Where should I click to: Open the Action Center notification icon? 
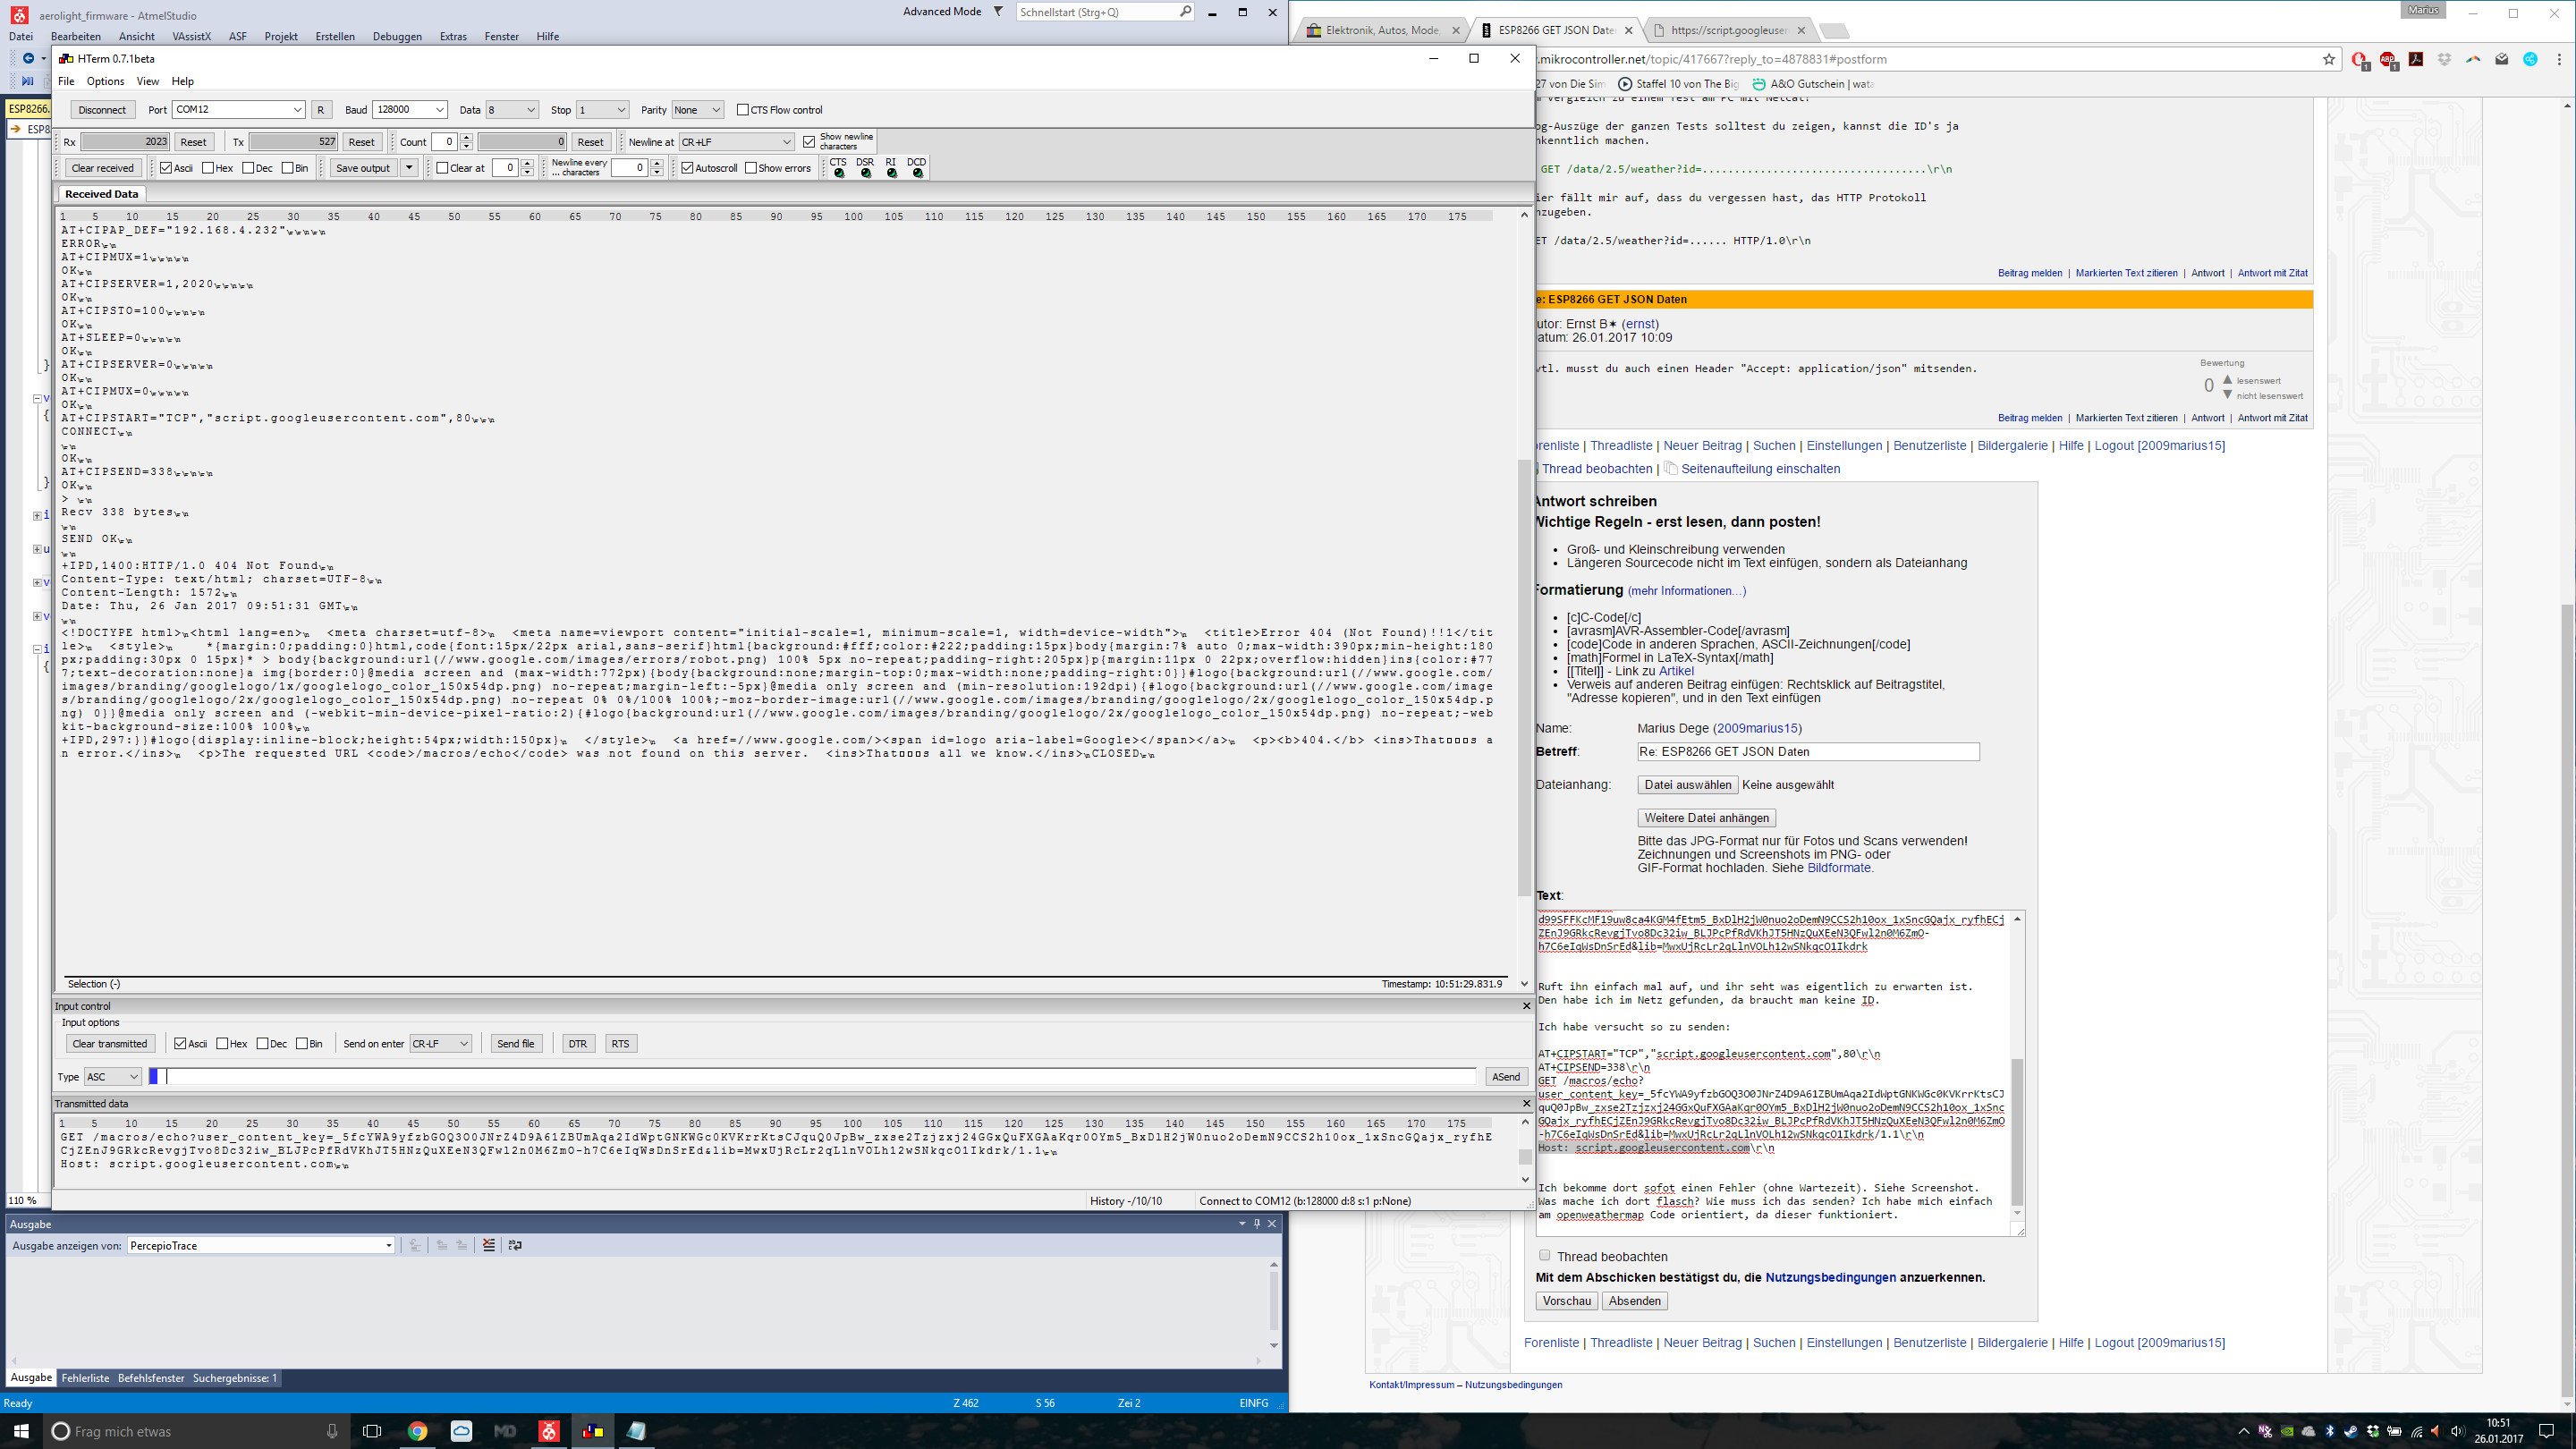[2547, 1431]
